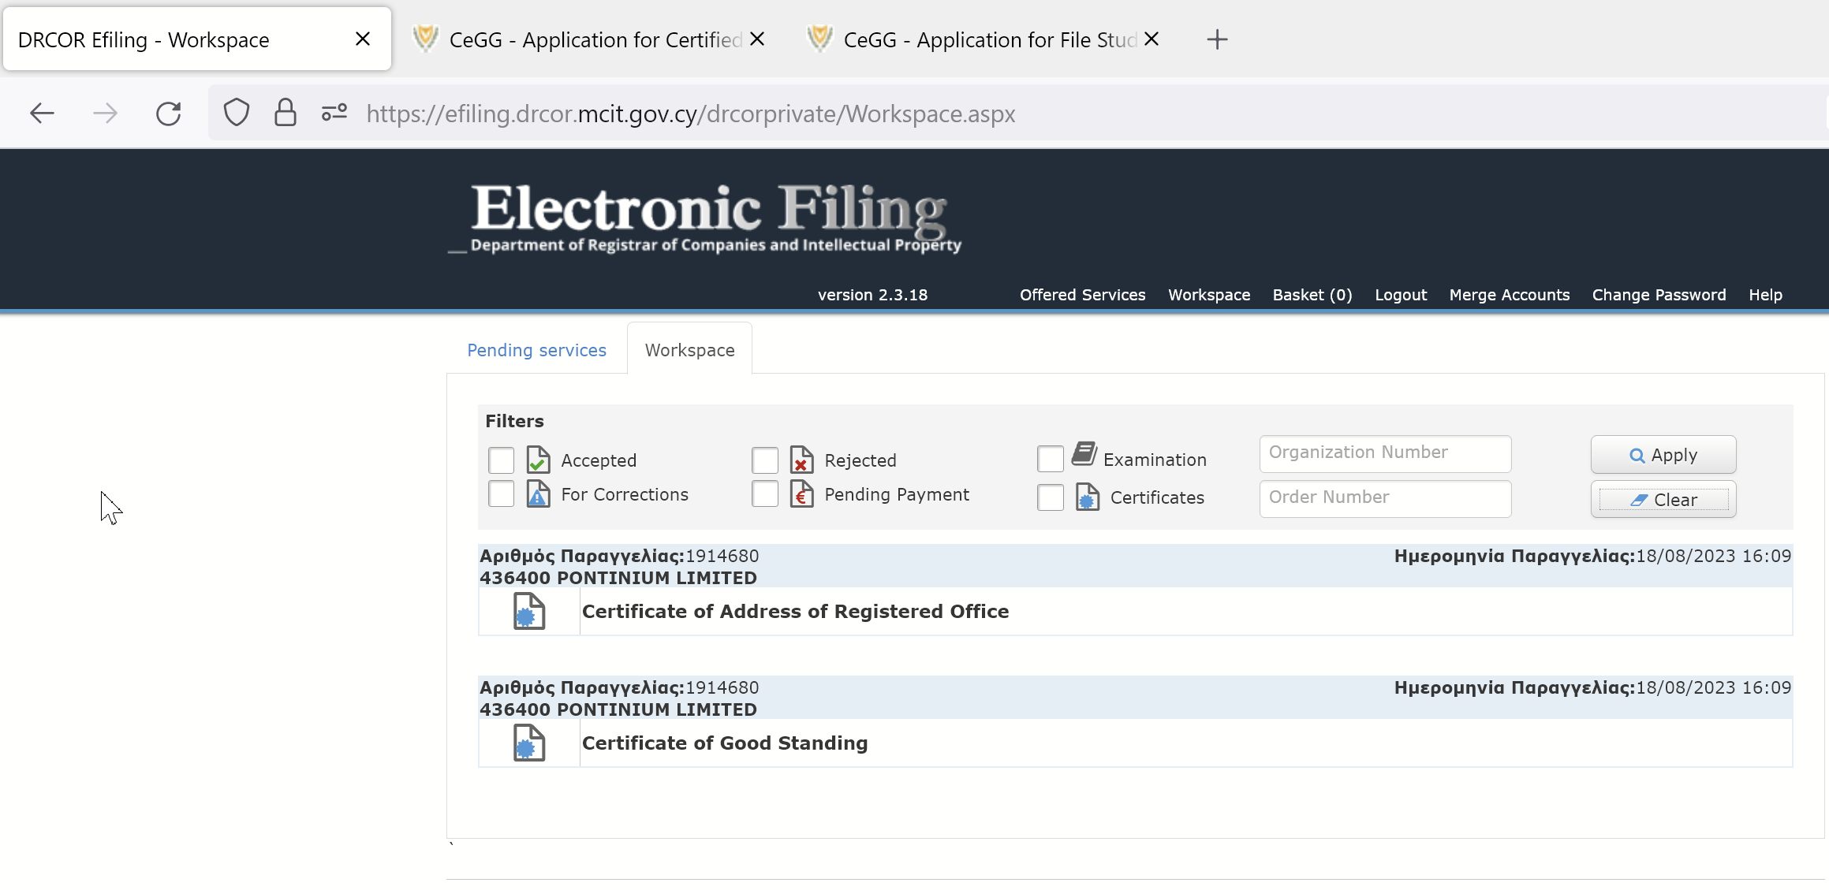This screenshot has width=1829, height=890.
Task: Click into the Organization Number field
Action: pyautogui.click(x=1385, y=453)
